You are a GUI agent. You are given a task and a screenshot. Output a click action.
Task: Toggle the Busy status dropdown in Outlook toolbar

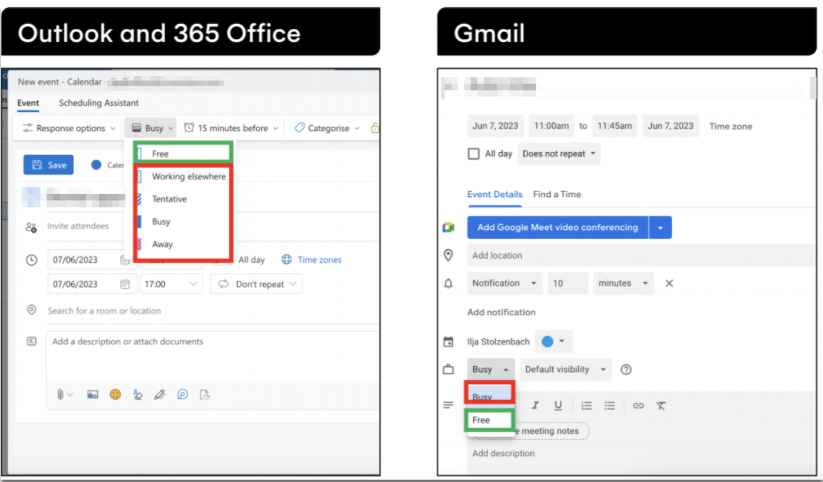tap(150, 128)
